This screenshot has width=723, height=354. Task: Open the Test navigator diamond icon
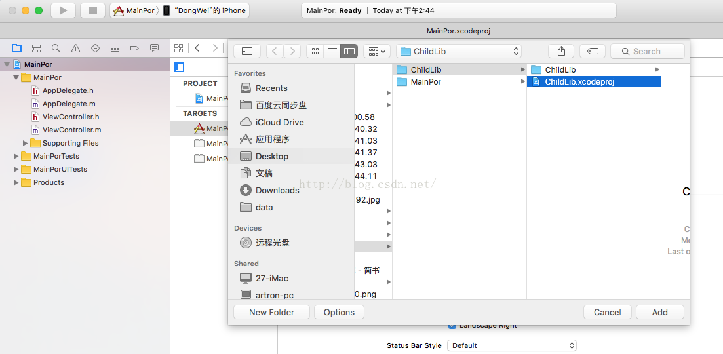[96, 48]
